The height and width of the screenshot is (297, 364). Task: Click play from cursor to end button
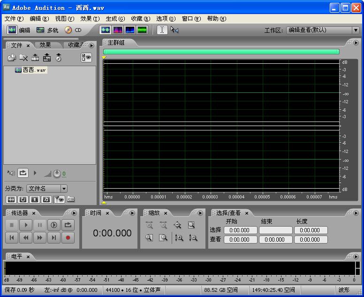tap(54, 225)
